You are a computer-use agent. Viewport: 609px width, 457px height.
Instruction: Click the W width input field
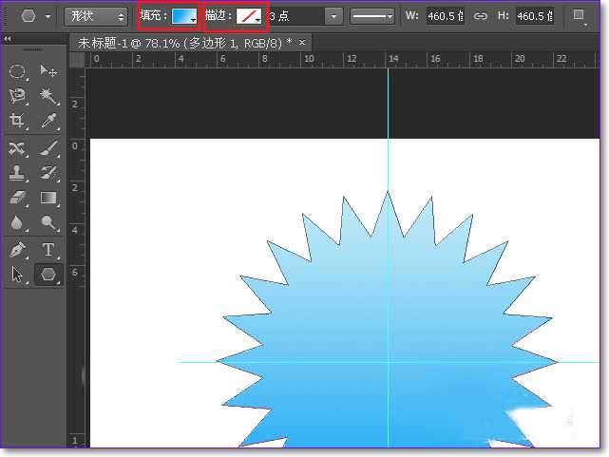[446, 16]
